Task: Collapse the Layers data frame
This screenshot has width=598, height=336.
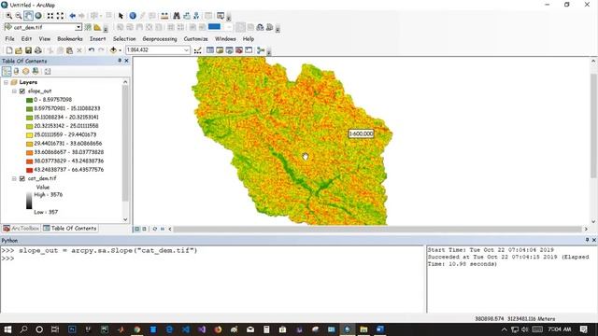Action: pyautogui.click(x=6, y=82)
